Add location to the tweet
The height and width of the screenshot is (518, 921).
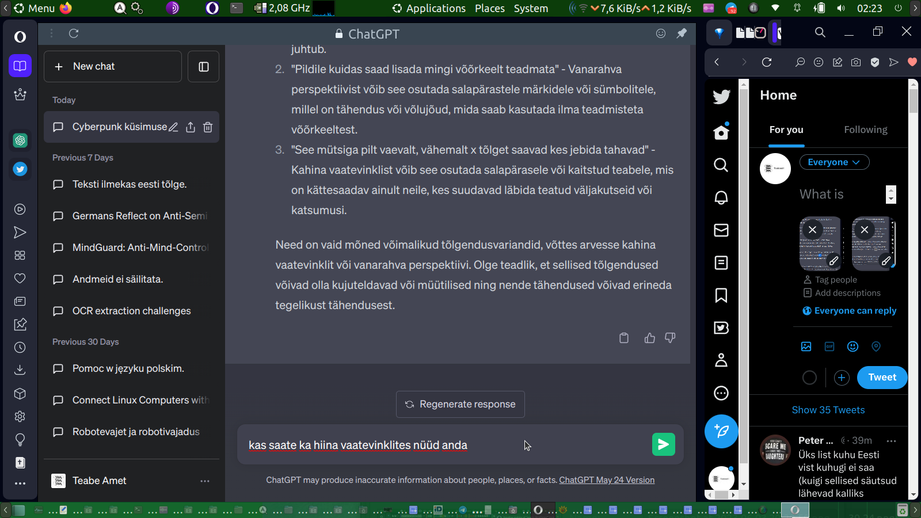click(876, 346)
